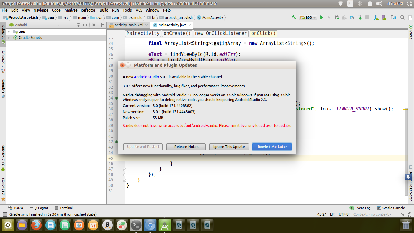
Task: Click the onClick() breadcrumb
Action: (x=263, y=33)
